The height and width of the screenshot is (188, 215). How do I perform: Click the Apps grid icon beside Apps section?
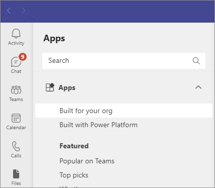(x=50, y=87)
